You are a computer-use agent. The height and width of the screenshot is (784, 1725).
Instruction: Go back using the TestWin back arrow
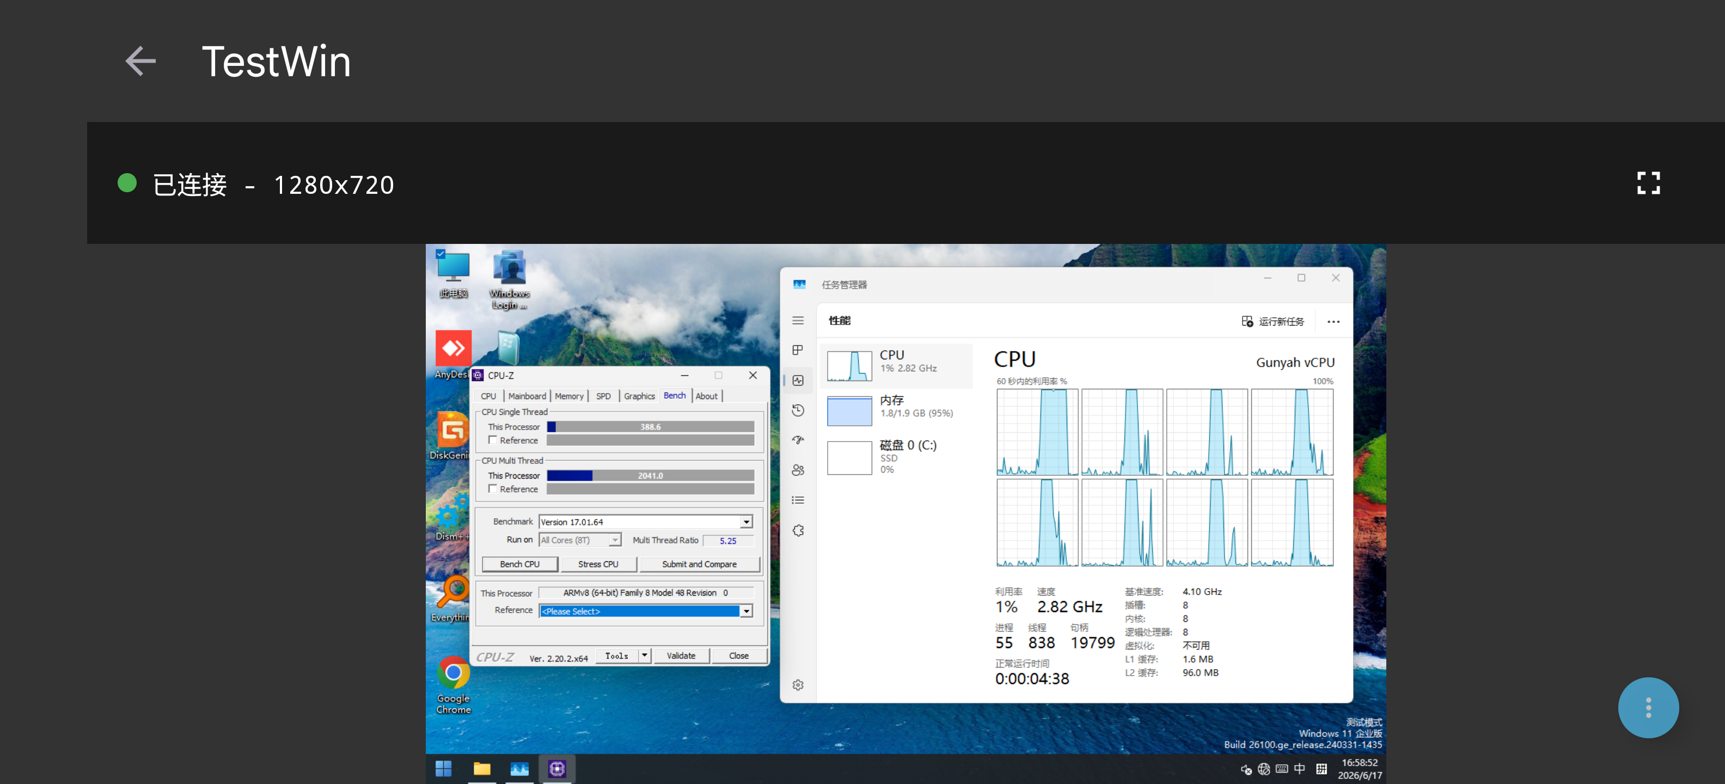(x=140, y=62)
